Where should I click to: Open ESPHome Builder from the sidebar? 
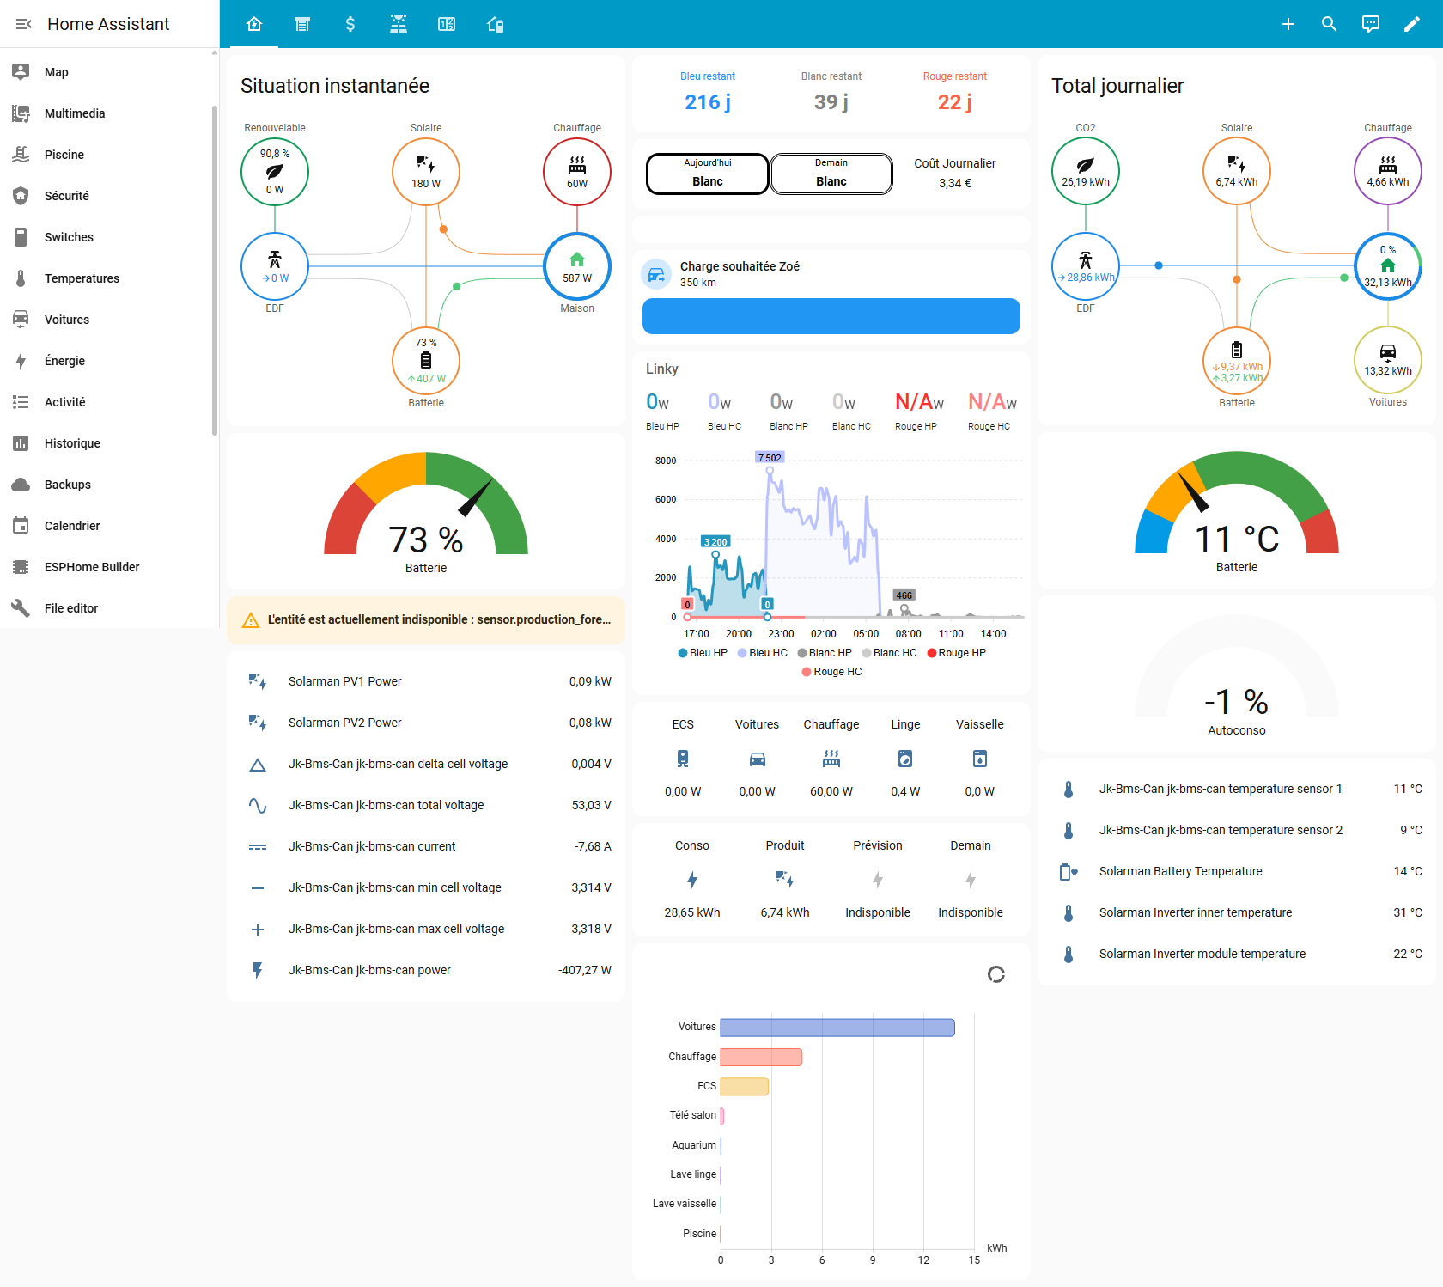(x=91, y=567)
